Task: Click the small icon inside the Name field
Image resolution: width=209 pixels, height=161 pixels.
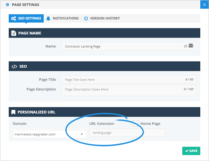Action: click(191, 46)
